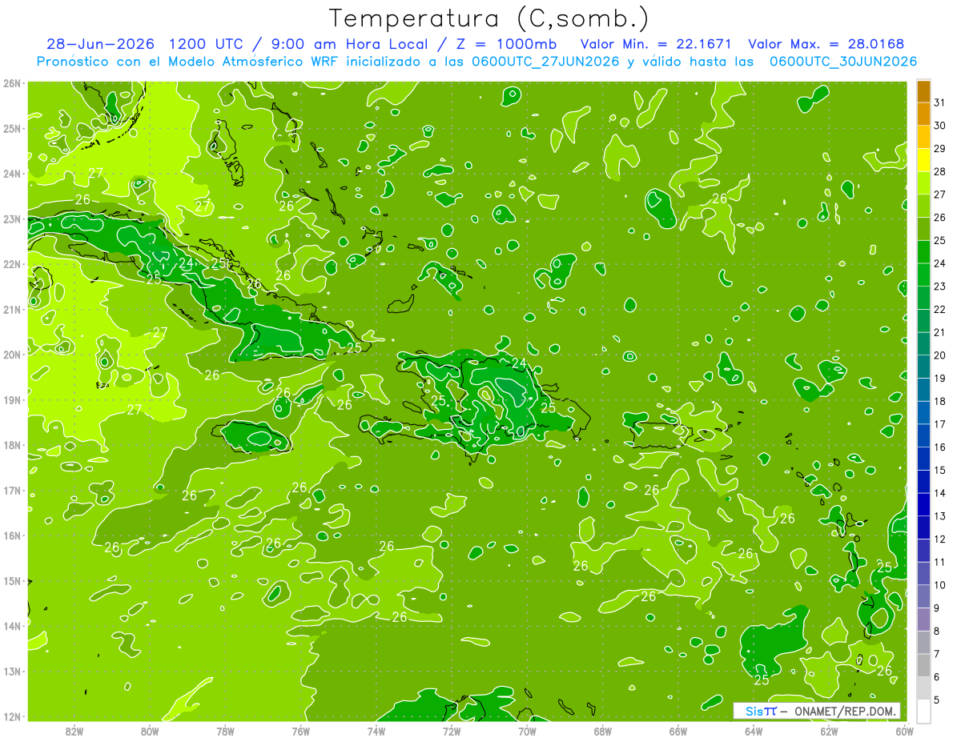The height and width of the screenshot is (742, 961).
Task: Click the brown-orange swatch above colorbar label 31
Action: click(923, 91)
